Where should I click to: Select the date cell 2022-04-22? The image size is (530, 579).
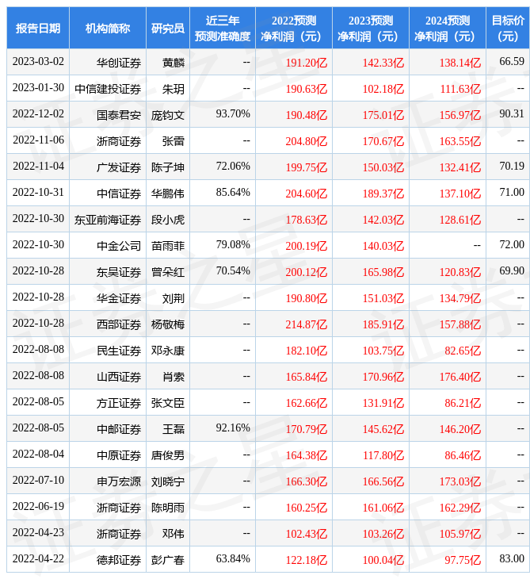pyautogui.click(x=38, y=559)
